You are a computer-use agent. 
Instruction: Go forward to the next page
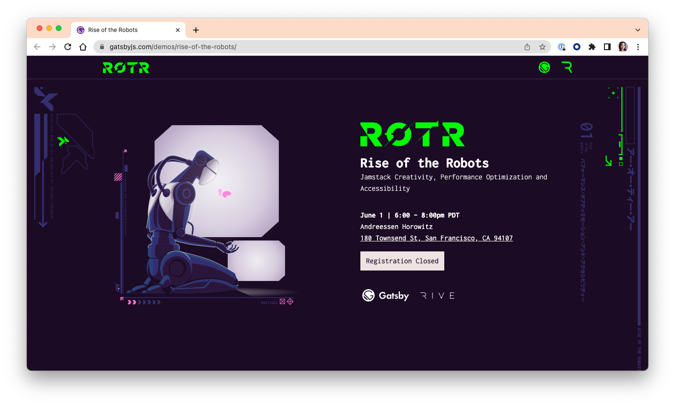tap(52, 47)
